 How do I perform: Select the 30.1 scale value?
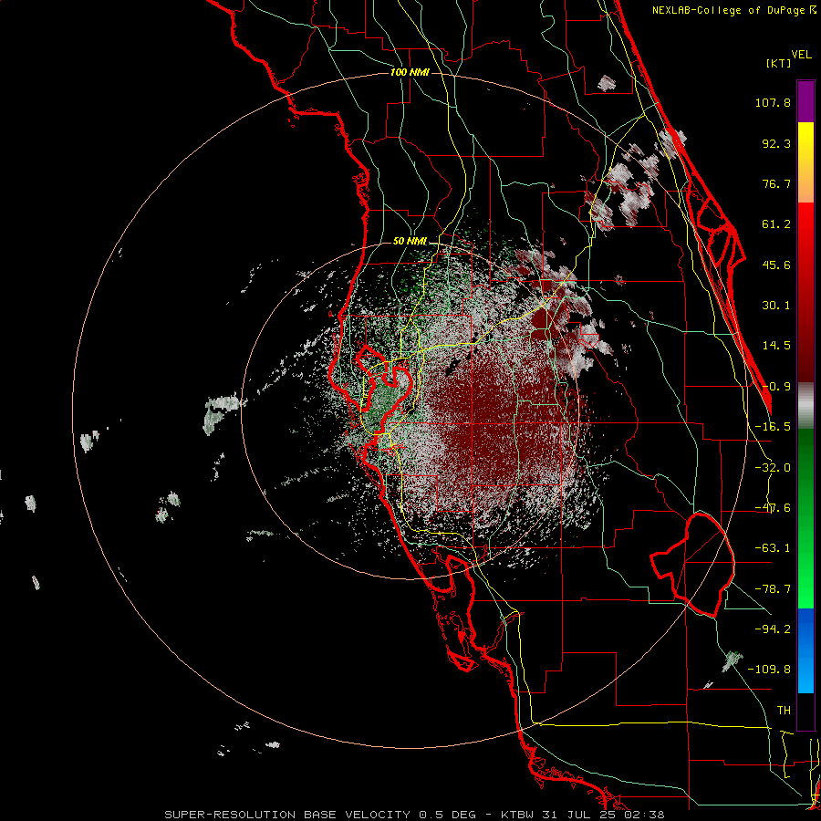pyautogui.click(x=776, y=306)
